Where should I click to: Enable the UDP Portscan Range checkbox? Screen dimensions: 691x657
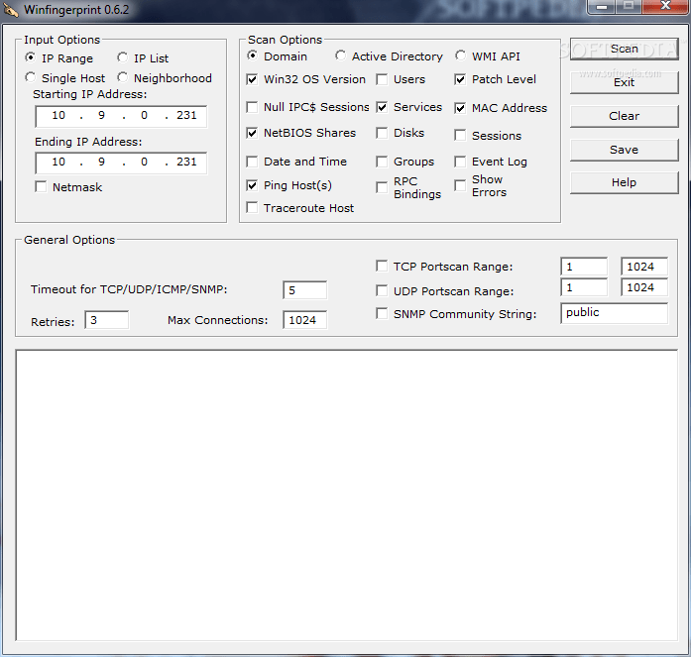click(x=382, y=290)
